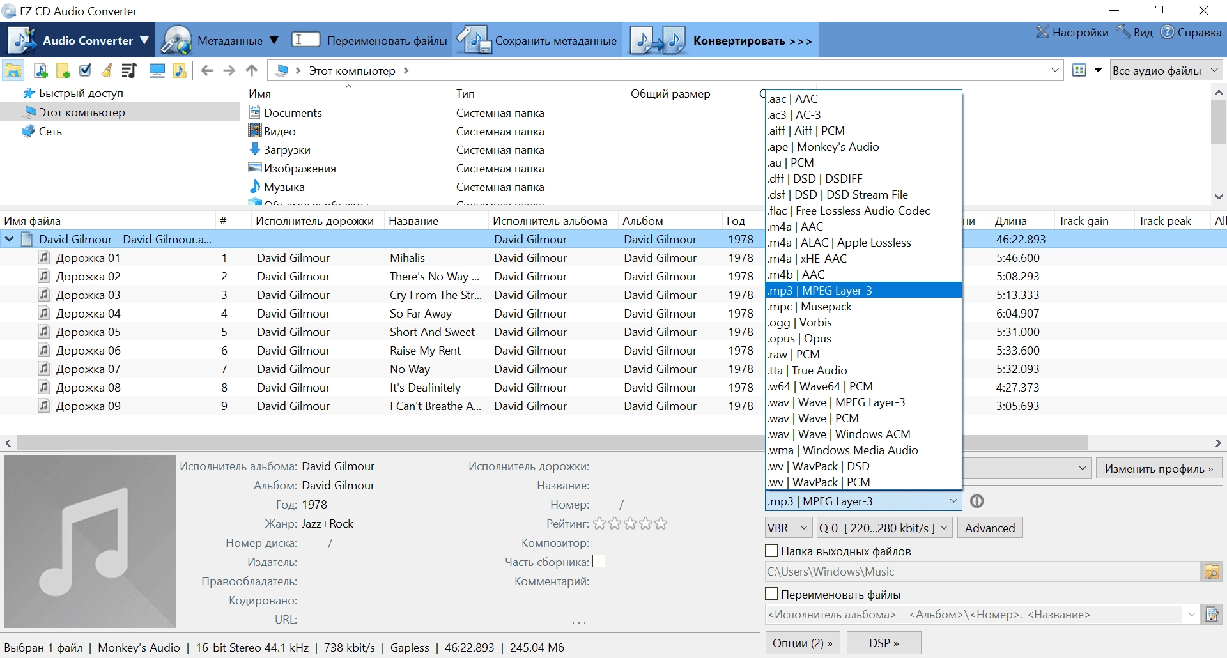Click the Сохранить метаданные icon
The image size is (1227, 658).
pyautogui.click(x=473, y=40)
